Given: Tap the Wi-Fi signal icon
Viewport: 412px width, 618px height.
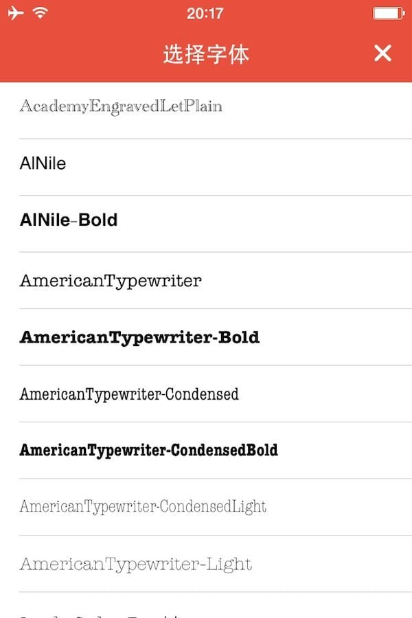Looking at the screenshot, I should 41,13.
